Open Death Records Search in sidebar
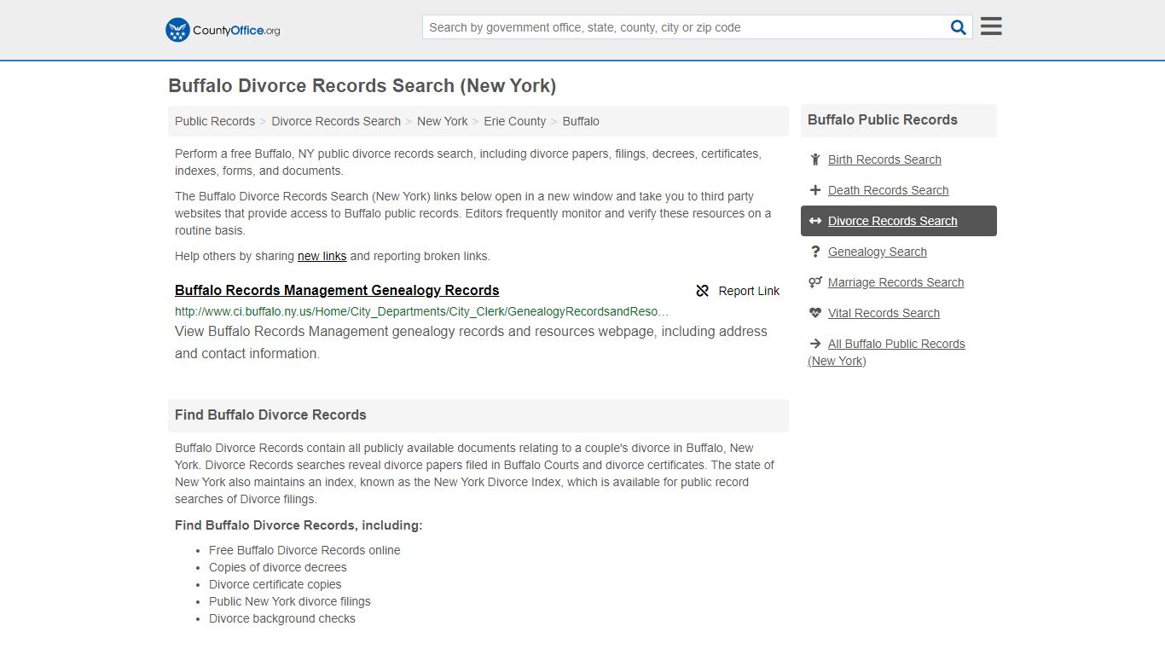This screenshot has width=1165, height=655. [888, 190]
